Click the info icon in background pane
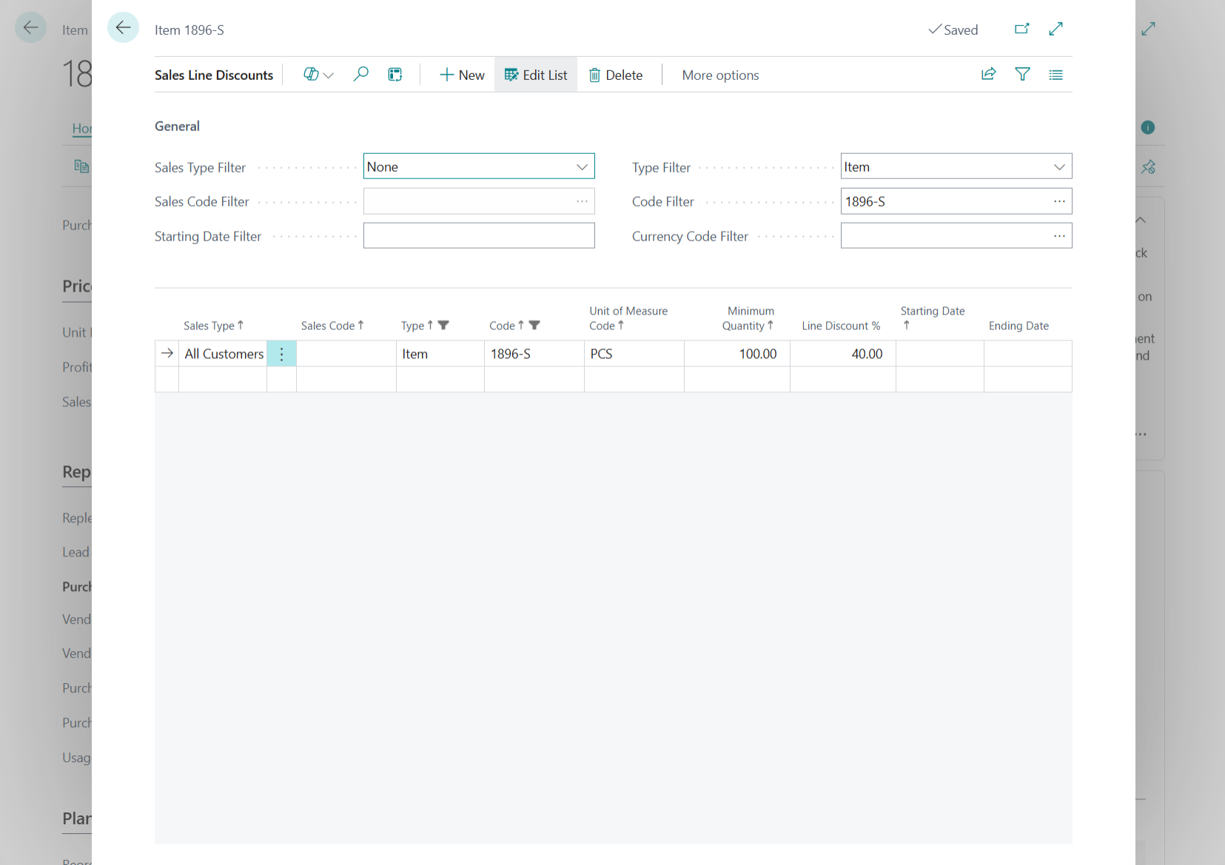 click(1148, 127)
